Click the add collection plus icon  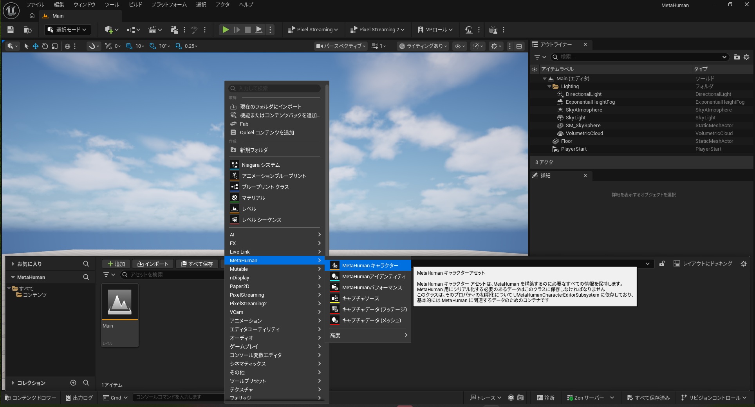pos(73,383)
